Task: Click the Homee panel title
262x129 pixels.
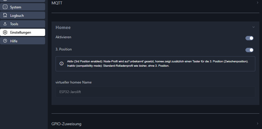Action: (63, 27)
